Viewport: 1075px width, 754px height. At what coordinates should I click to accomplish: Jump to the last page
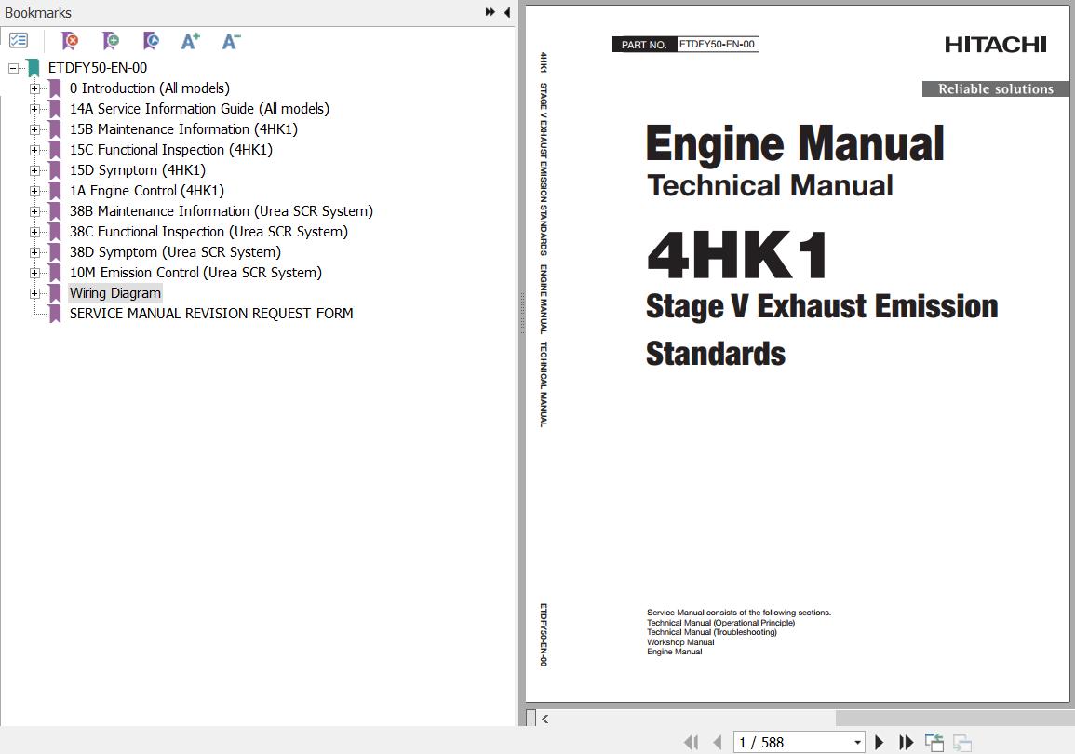(x=907, y=742)
